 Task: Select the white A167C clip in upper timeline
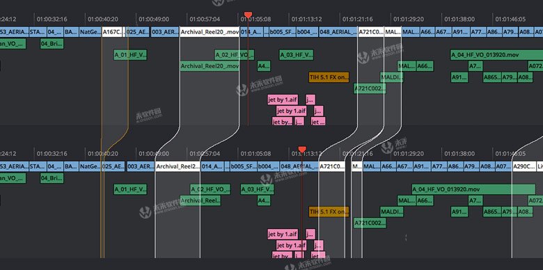click(112, 32)
